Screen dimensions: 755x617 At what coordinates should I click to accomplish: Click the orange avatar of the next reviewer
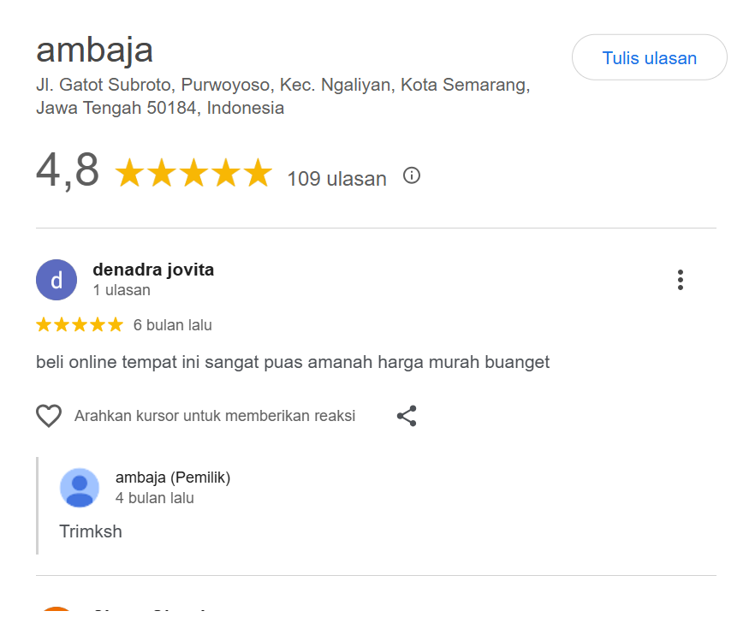click(x=56, y=611)
